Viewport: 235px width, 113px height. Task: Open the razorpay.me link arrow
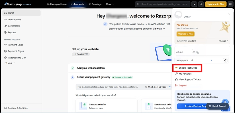coord(211,60)
